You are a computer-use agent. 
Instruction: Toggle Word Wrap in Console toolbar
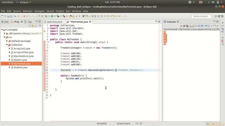(196, 26)
